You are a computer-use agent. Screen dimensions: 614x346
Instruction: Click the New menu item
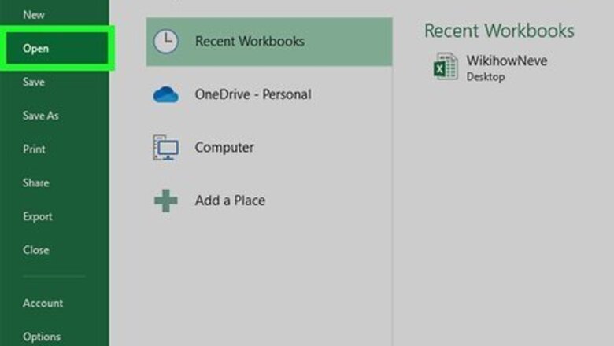(34, 15)
